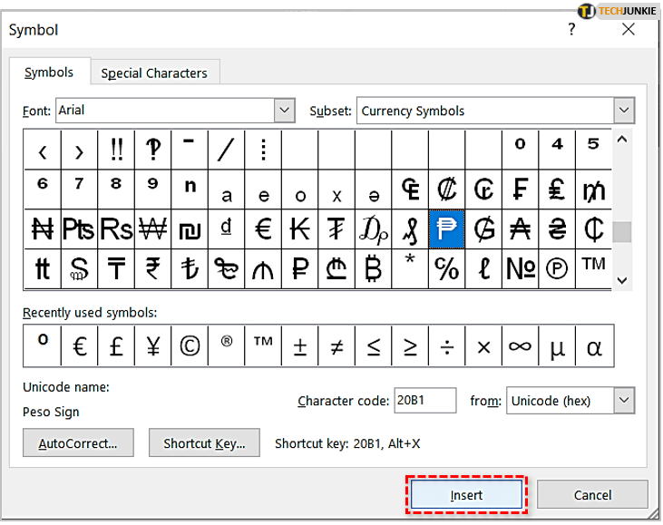The image size is (663, 525).
Task: Switch to the Special Characters tab
Action: point(154,73)
